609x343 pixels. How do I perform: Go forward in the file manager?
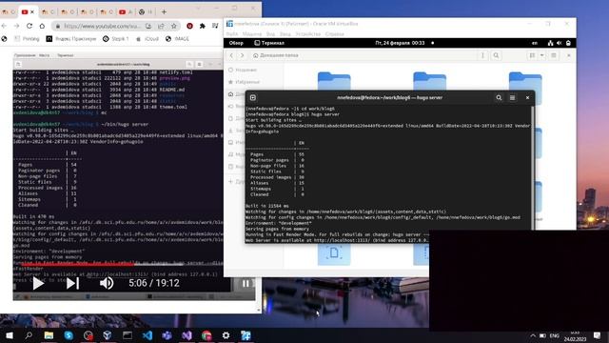point(243,55)
